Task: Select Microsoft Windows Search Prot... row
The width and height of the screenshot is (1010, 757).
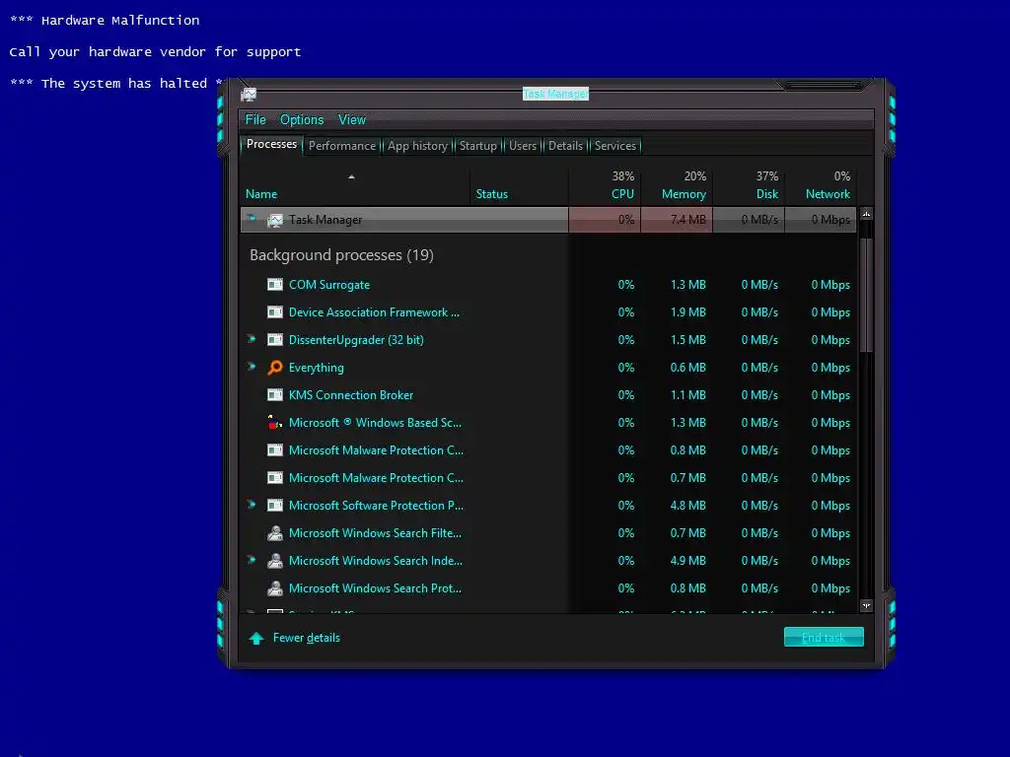Action: [548, 588]
